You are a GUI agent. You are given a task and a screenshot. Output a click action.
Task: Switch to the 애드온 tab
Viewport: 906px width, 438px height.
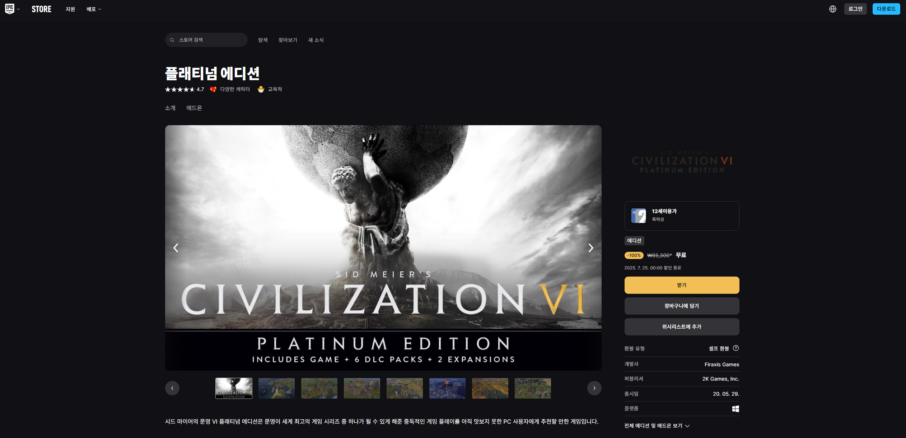click(194, 108)
